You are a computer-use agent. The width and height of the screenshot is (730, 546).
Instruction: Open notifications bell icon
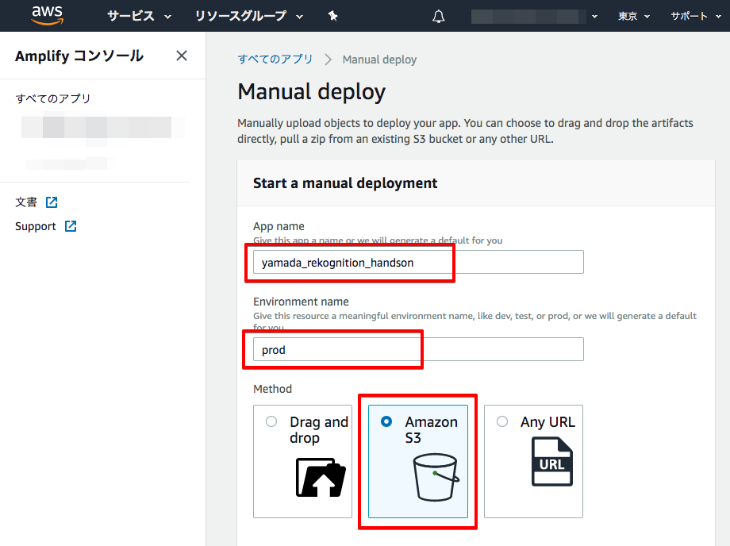click(439, 17)
